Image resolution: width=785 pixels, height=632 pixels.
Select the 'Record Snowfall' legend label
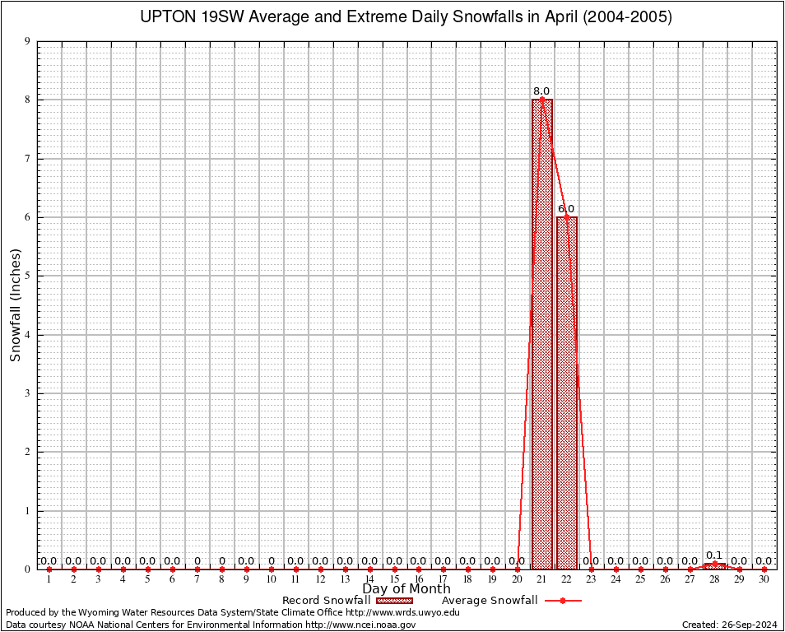[327, 601]
